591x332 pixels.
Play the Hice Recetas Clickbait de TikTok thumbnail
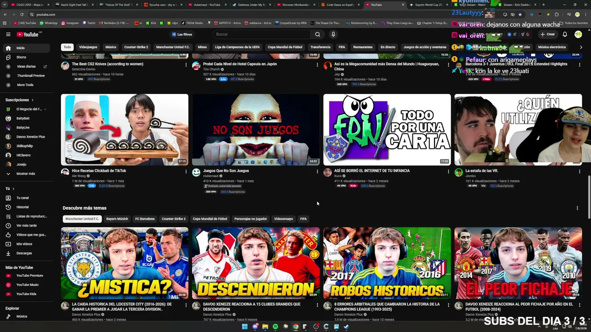125,130
